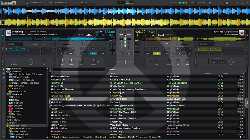Open the settings gear in the title bar
This screenshot has width=250, height=140.
point(227,3)
